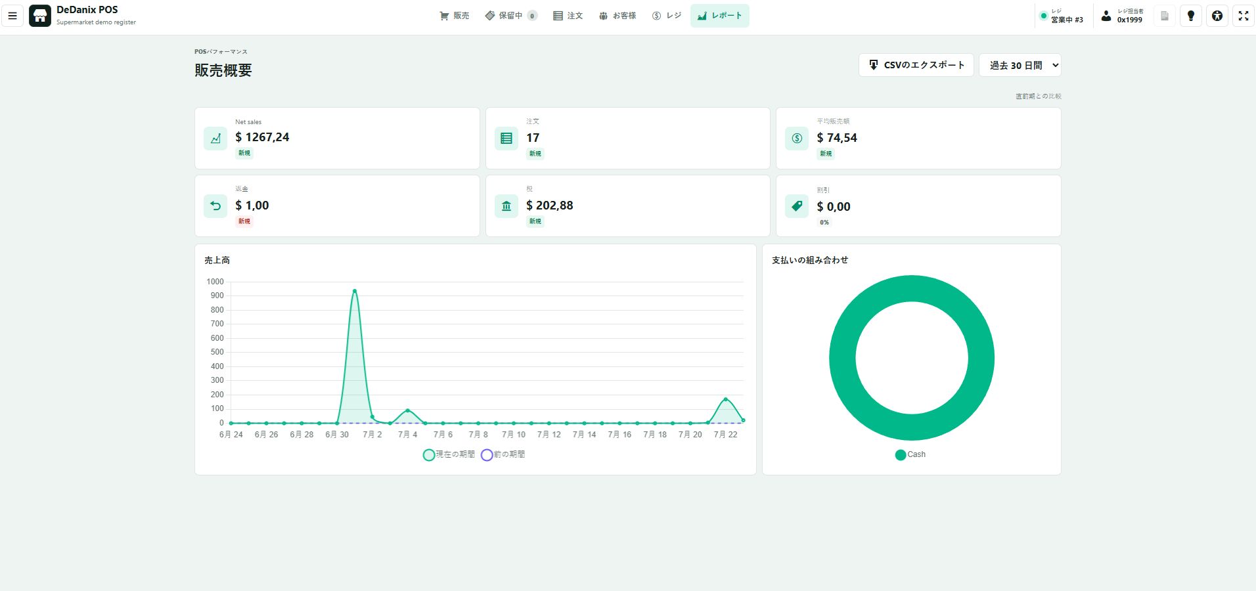1256x591 pixels.
Task: Click the Net sales chart icon
Action: click(x=215, y=138)
